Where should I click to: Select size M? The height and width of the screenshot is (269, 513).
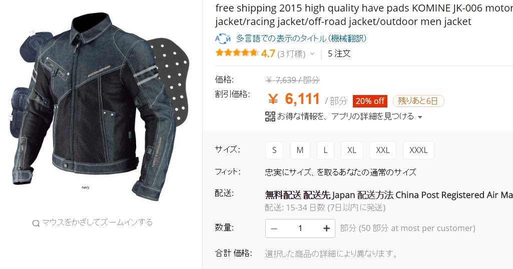pyautogui.click(x=300, y=150)
